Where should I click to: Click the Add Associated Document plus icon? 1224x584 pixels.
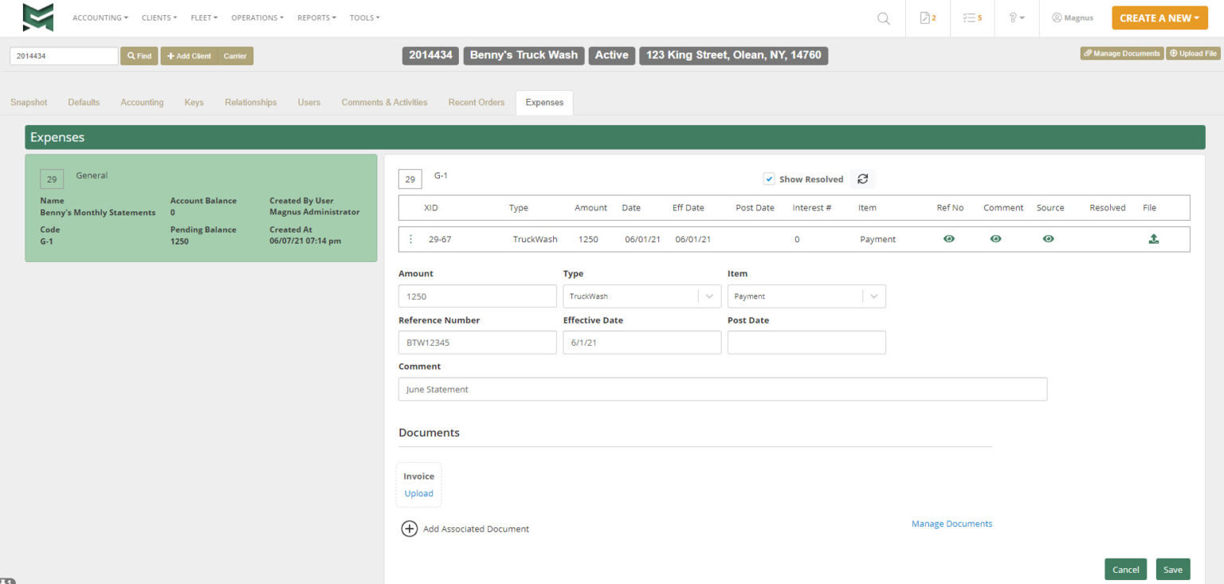pyautogui.click(x=409, y=528)
